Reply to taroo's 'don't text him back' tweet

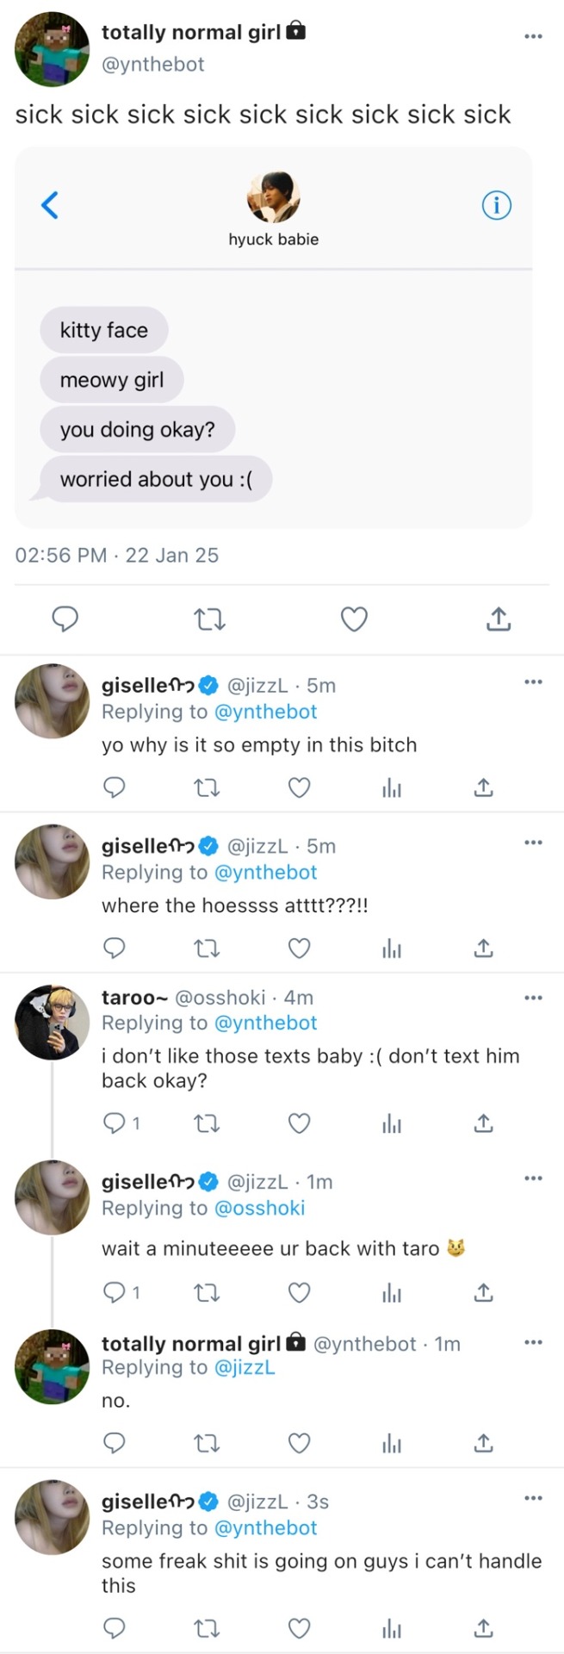(x=114, y=1122)
